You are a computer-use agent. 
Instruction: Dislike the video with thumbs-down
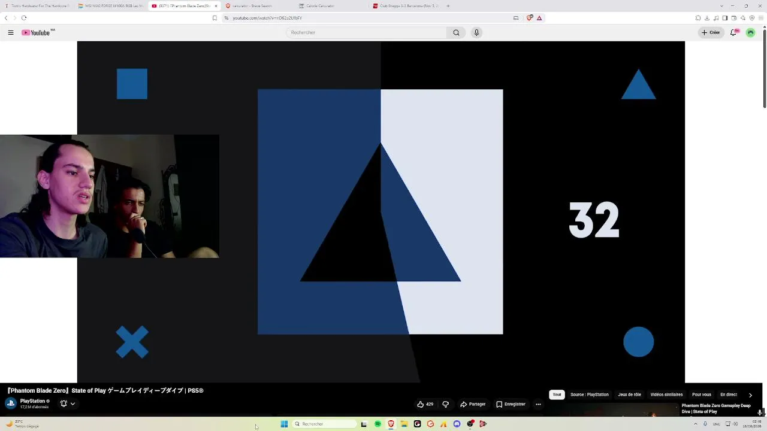445,404
